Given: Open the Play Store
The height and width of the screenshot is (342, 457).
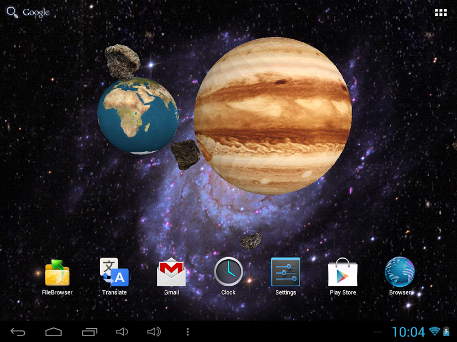Looking at the screenshot, I should point(343,272).
